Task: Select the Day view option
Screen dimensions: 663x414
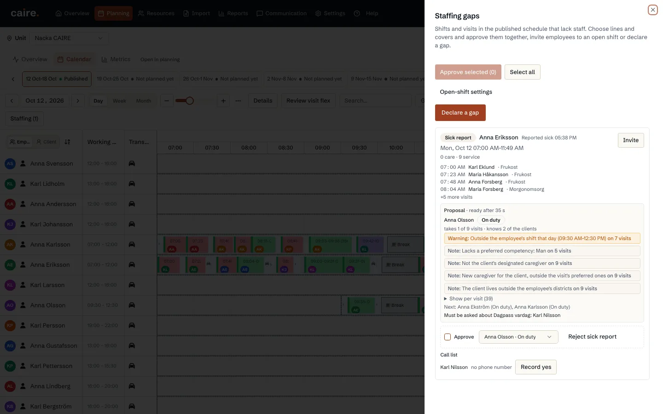Action: click(98, 101)
